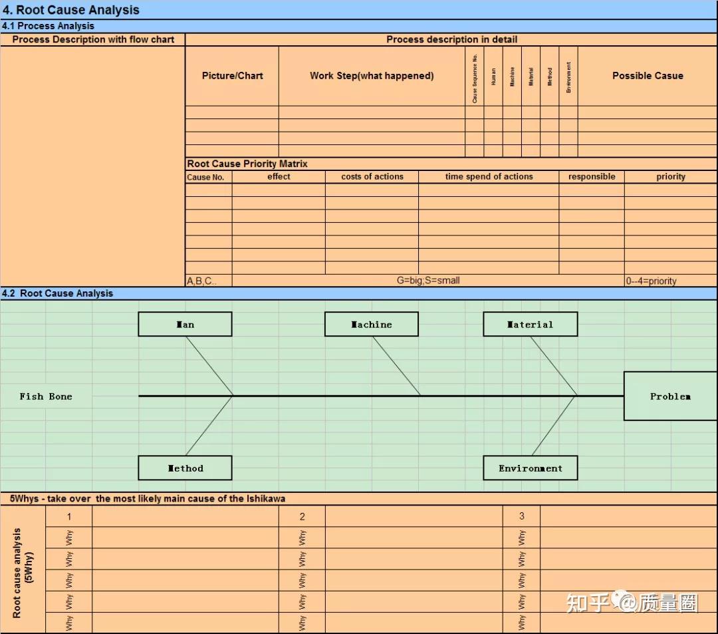The height and width of the screenshot is (634, 718).
Task: Click the Work Step(what happened) header
Action: click(x=372, y=76)
